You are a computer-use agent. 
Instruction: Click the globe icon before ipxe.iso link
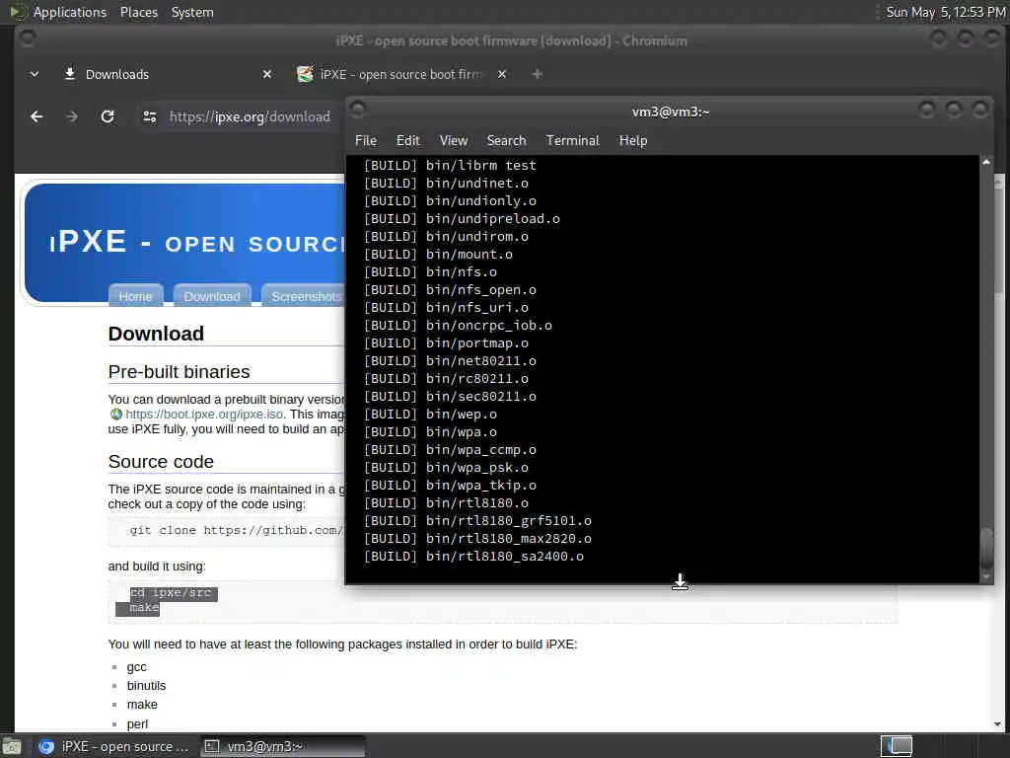pyautogui.click(x=116, y=414)
